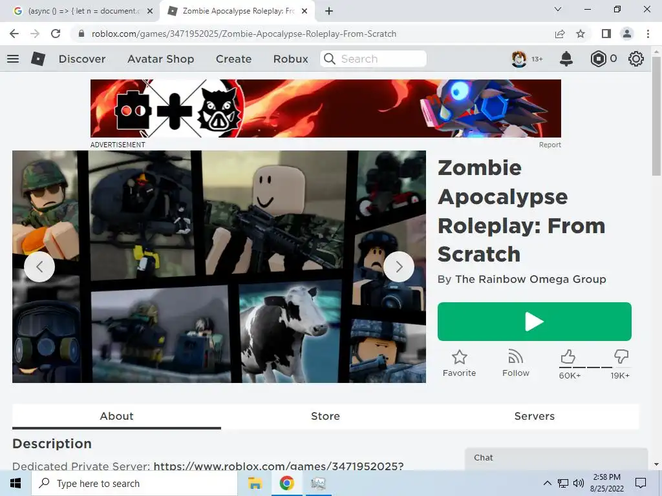
Task: Show the next game screenshot
Action: [399, 267]
